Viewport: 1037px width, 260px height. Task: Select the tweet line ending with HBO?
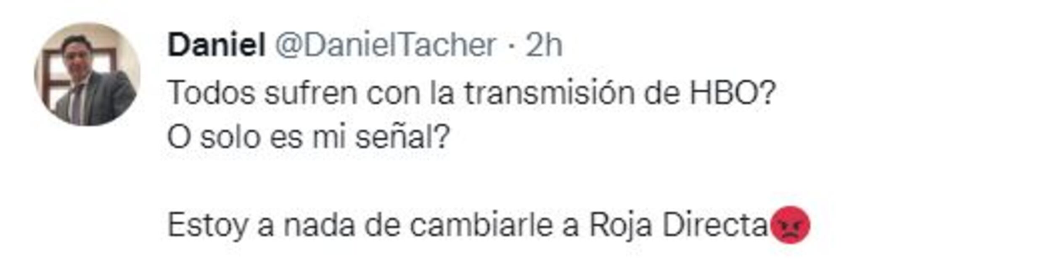(x=471, y=93)
